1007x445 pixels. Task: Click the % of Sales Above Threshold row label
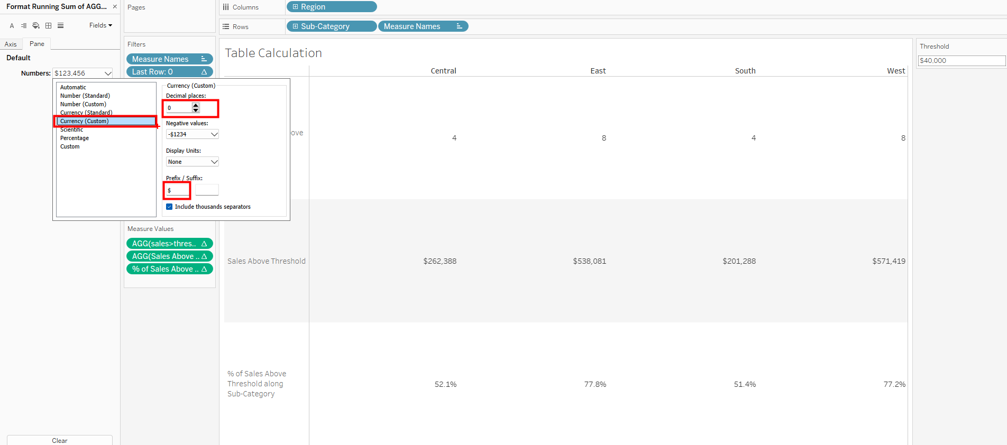coord(257,384)
